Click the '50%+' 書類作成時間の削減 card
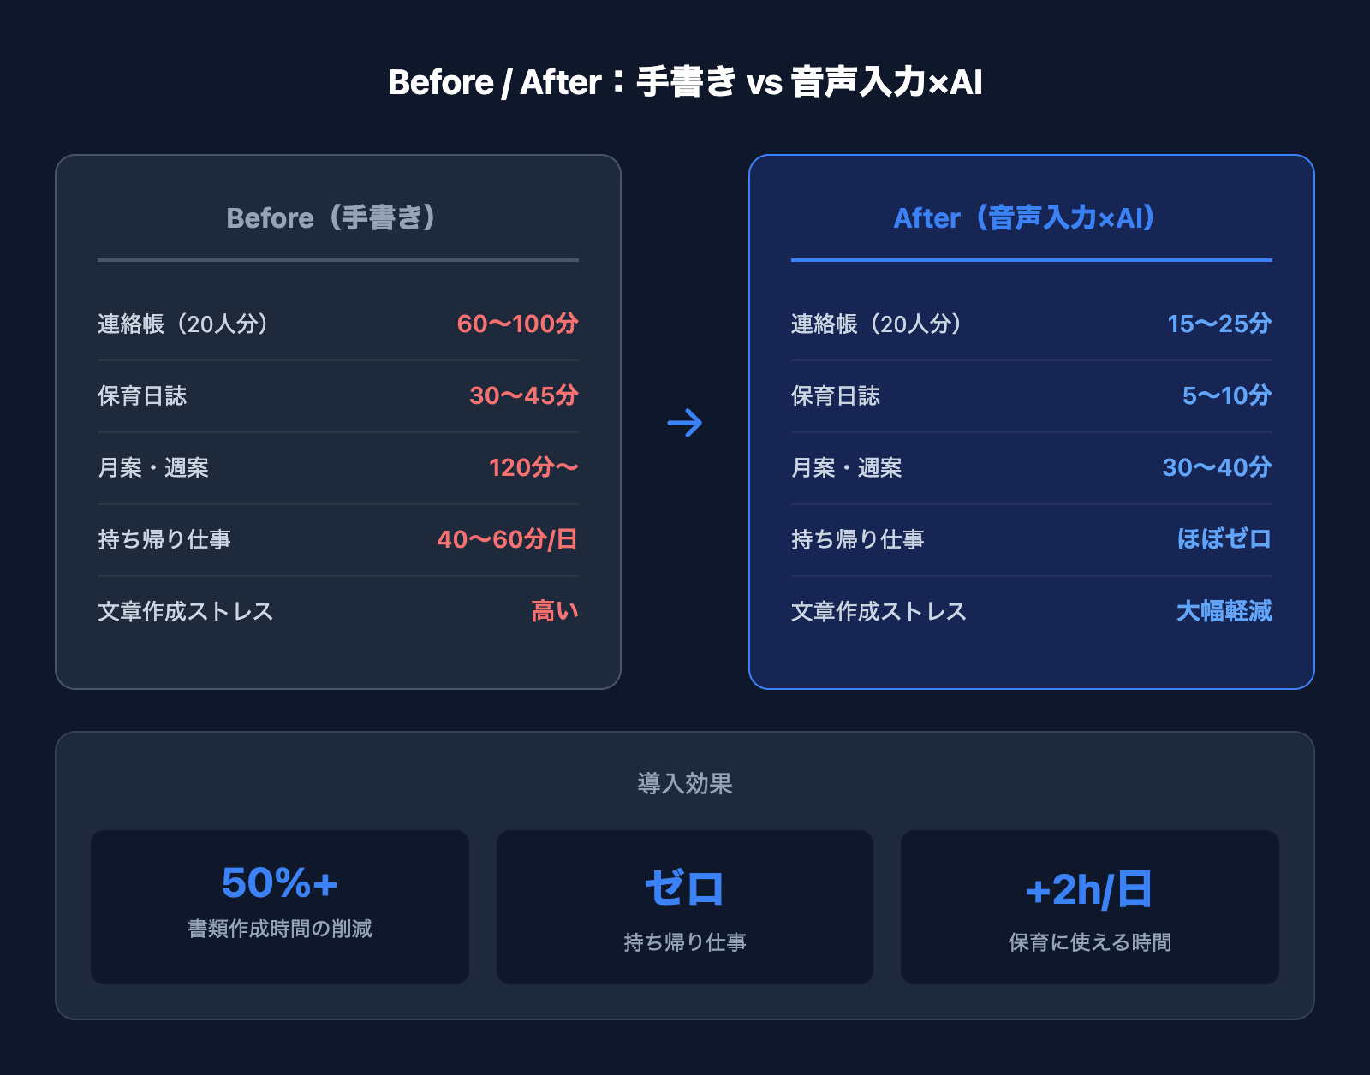This screenshot has height=1075, width=1370. (x=280, y=906)
